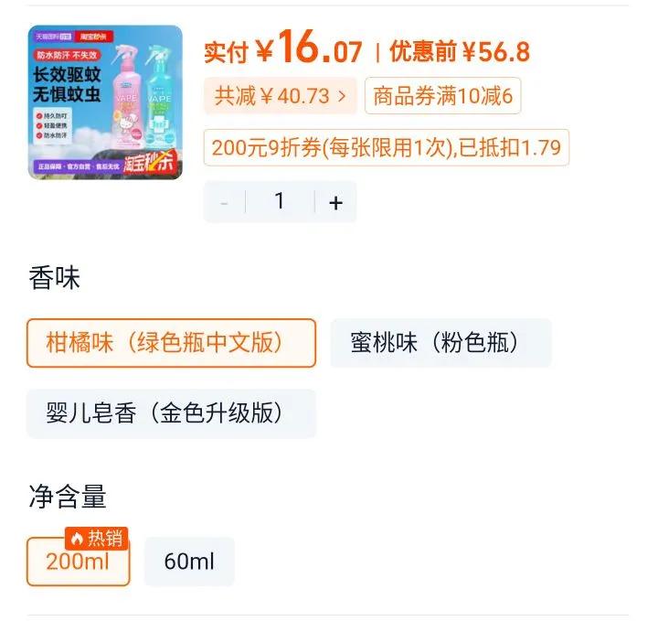Click the 实付¥16.07 price text
This screenshot has height=621, width=658.
[282, 47]
